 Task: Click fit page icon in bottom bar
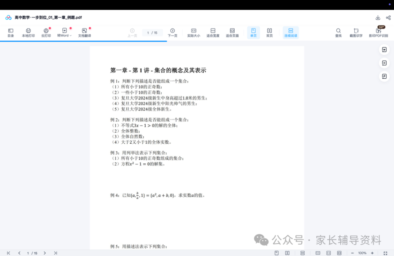click(x=339, y=253)
